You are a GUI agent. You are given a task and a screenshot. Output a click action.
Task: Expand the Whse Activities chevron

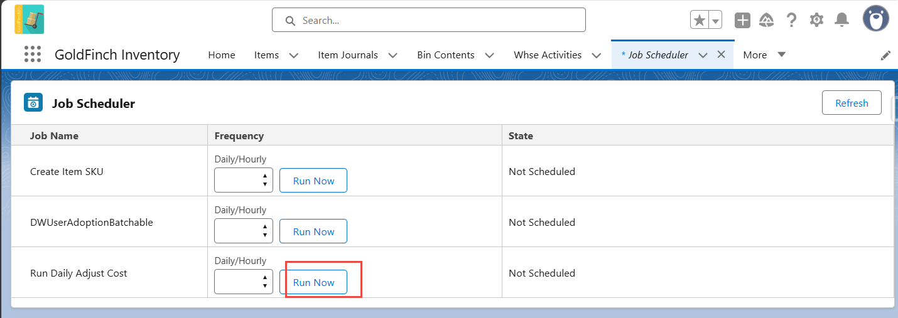(596, 55)
